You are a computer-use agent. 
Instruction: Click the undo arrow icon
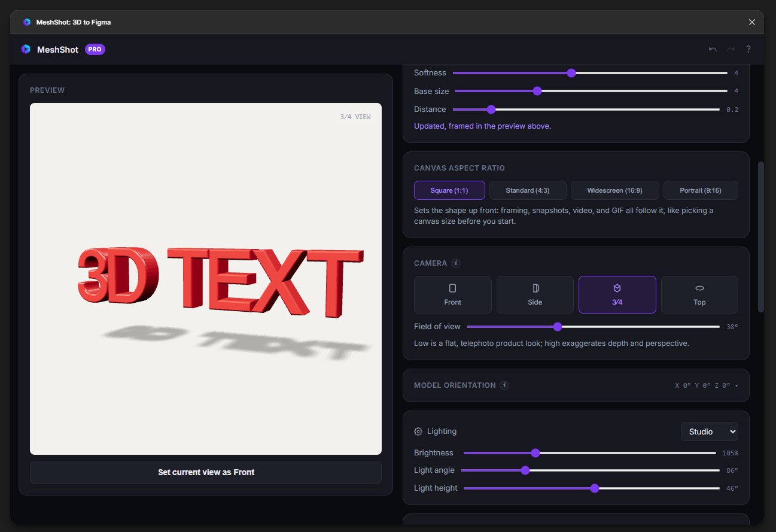click(x=713, y=50)
